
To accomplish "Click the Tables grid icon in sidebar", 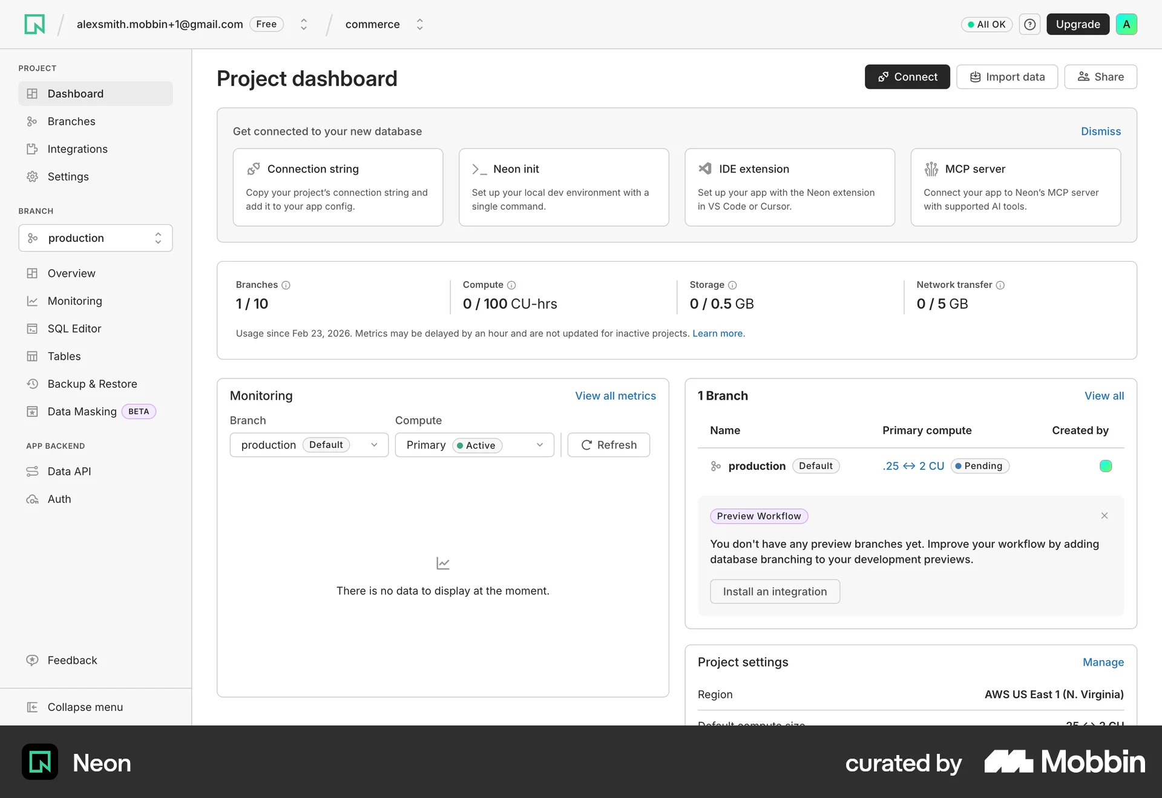I will (32, 356).
